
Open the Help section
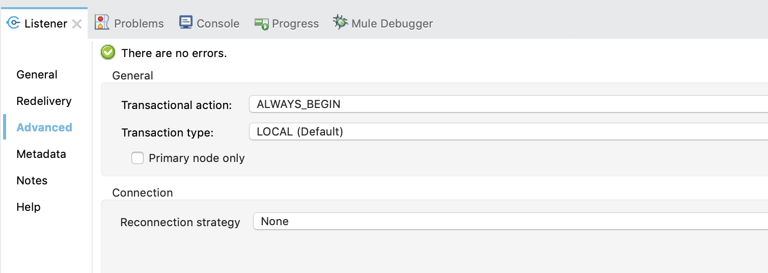tap(29, 207)
